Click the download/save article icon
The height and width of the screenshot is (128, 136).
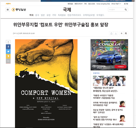(x=116, y=33)
